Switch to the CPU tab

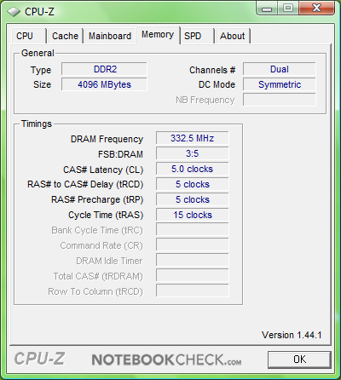point(28,36)
